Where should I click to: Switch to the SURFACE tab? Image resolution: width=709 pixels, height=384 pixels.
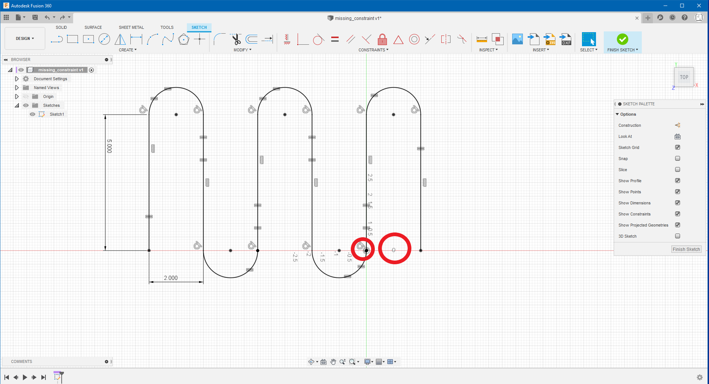tap(93, 27)
